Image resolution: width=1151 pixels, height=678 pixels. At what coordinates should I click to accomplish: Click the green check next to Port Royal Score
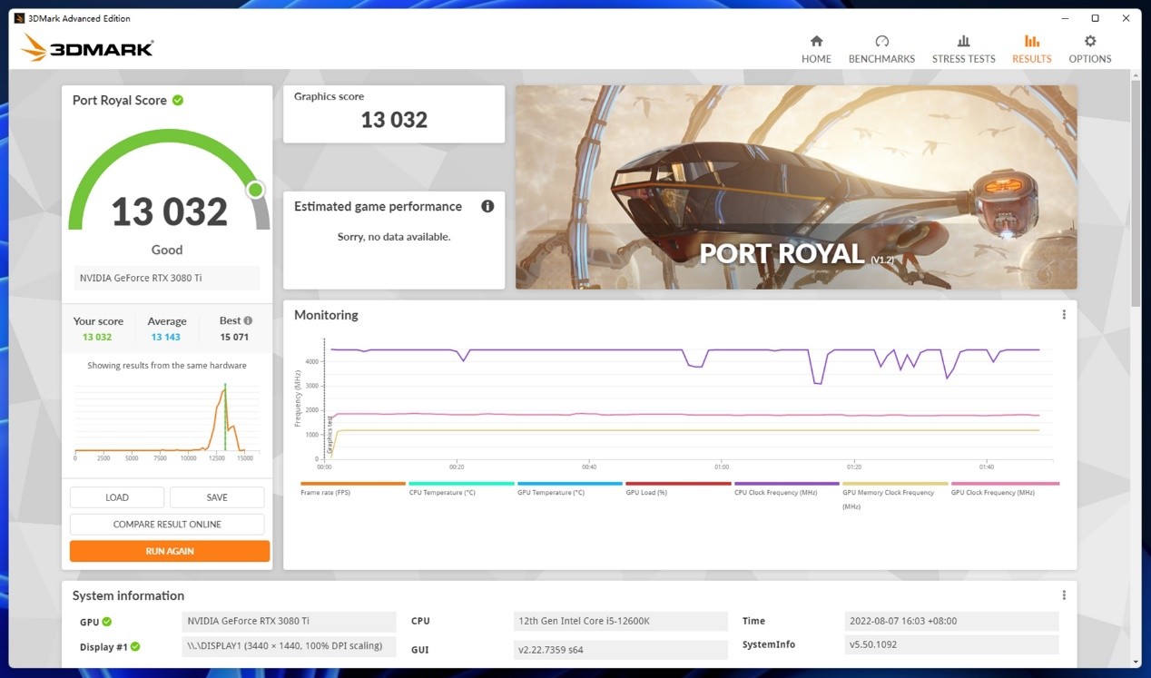coord(178,100)
